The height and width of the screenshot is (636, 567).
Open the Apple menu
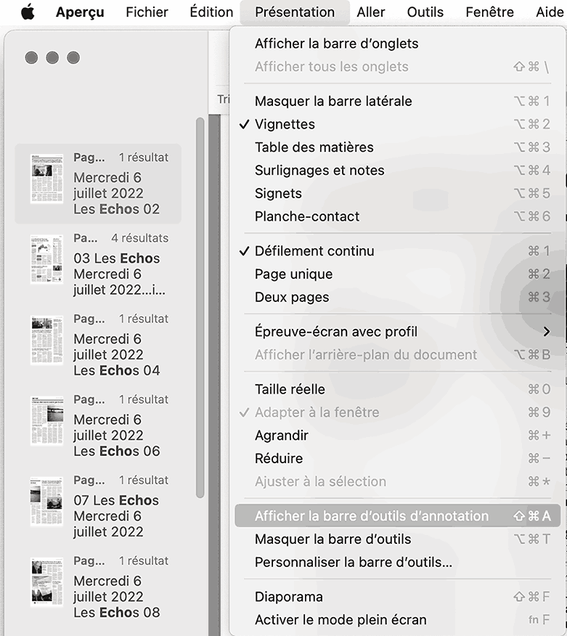tap(28, 12)
